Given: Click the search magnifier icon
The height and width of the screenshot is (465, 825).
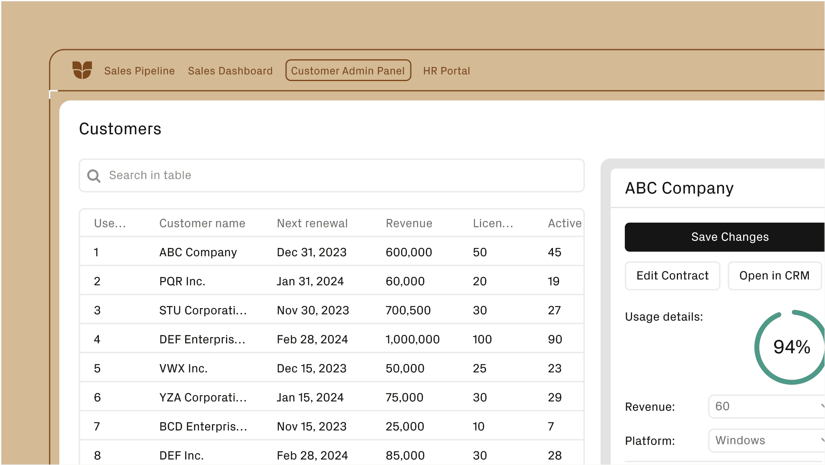Looking at the screenshot, I should pos(94,176).
